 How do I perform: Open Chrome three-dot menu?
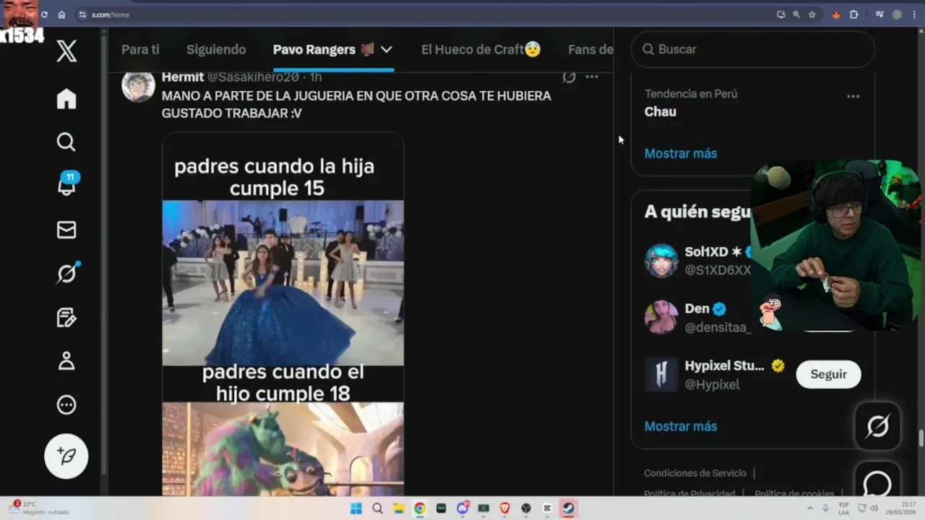click(x=915, y=14)
